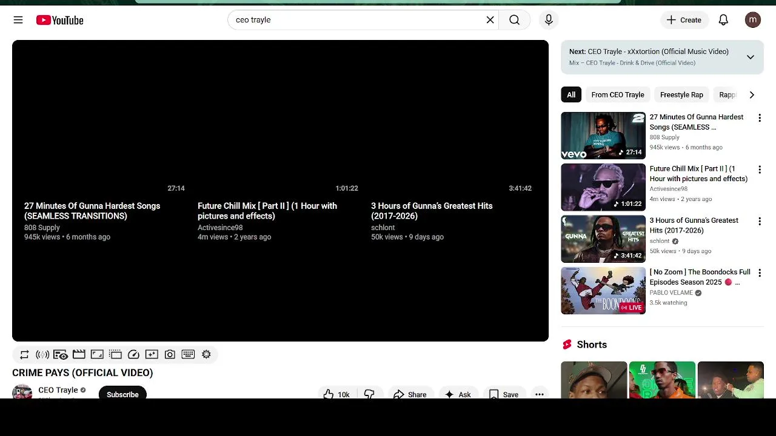Open Activesince98 channel in endscreen
Screen dimensions: 776x436
pos(220,228)
